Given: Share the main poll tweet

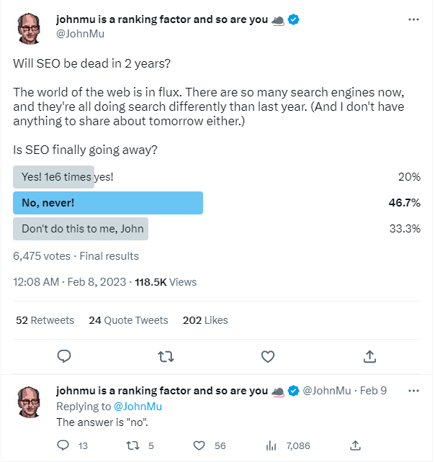Looking at the screenshot, I should tap(369, 356).
